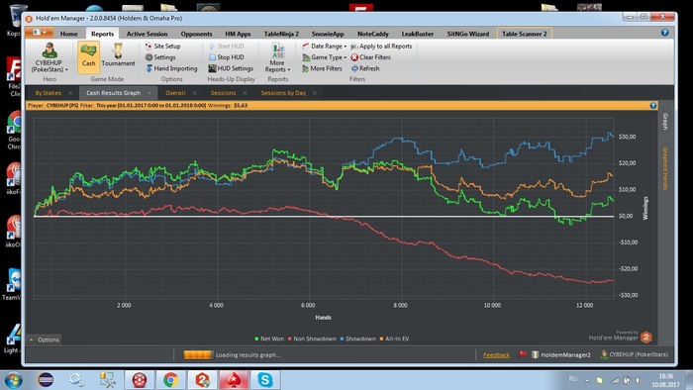This screenshot has width=693, height=390.
Task: Click Apply to all Reports
Action: pos(381,46)
